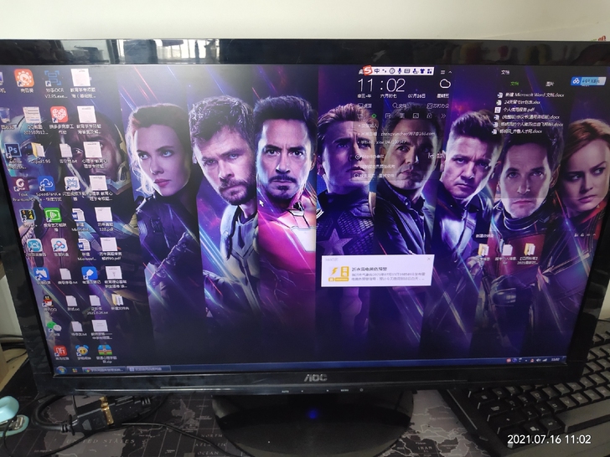
Task: Launch WeChat from the desktop
Action: 54,327
